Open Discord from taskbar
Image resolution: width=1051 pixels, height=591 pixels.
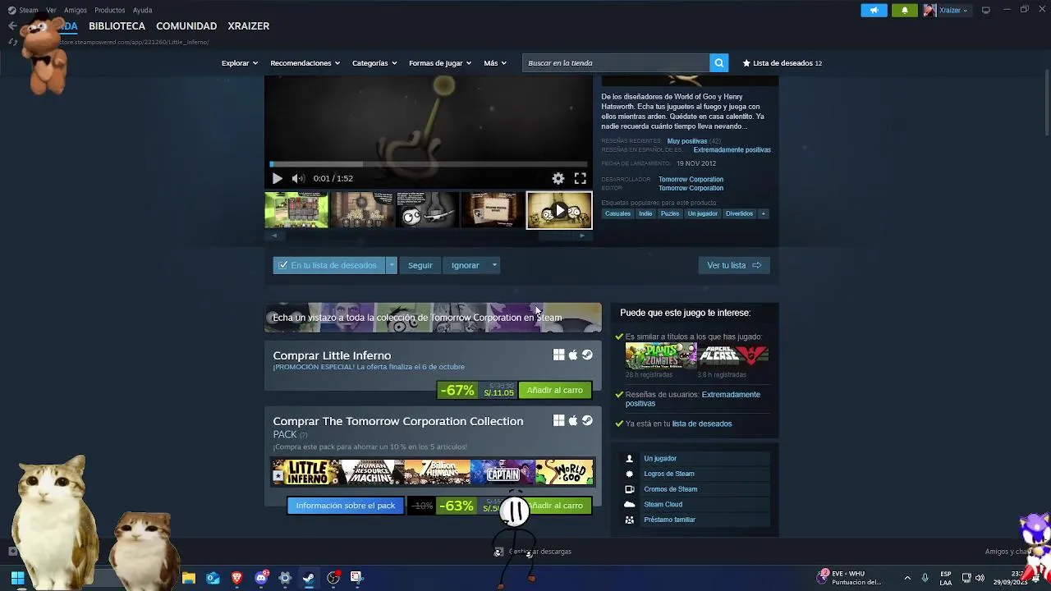point(261,578)
